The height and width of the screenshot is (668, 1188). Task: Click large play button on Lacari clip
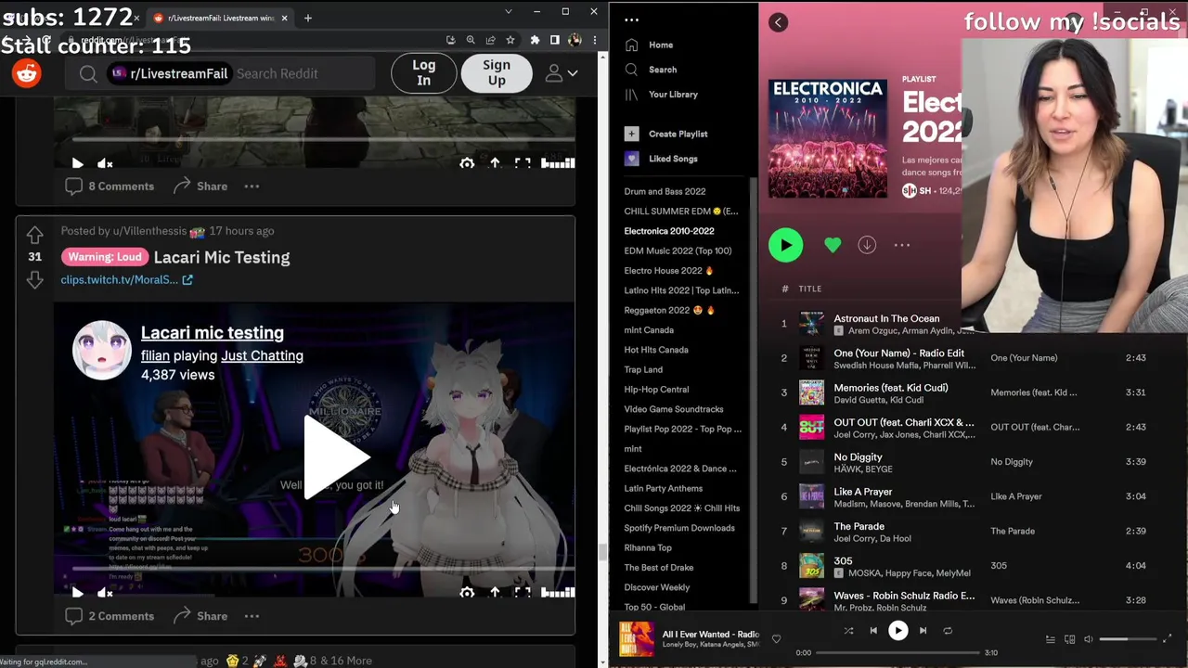[335, 456]
